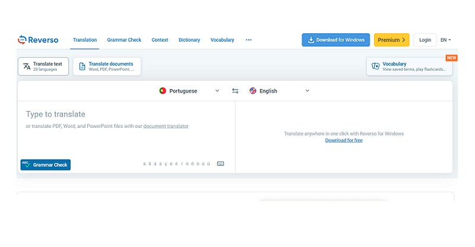This screenshot has width=475, height=247.
Task: Click the Login button
Action: pyautogui.click(x=425, y=40)
